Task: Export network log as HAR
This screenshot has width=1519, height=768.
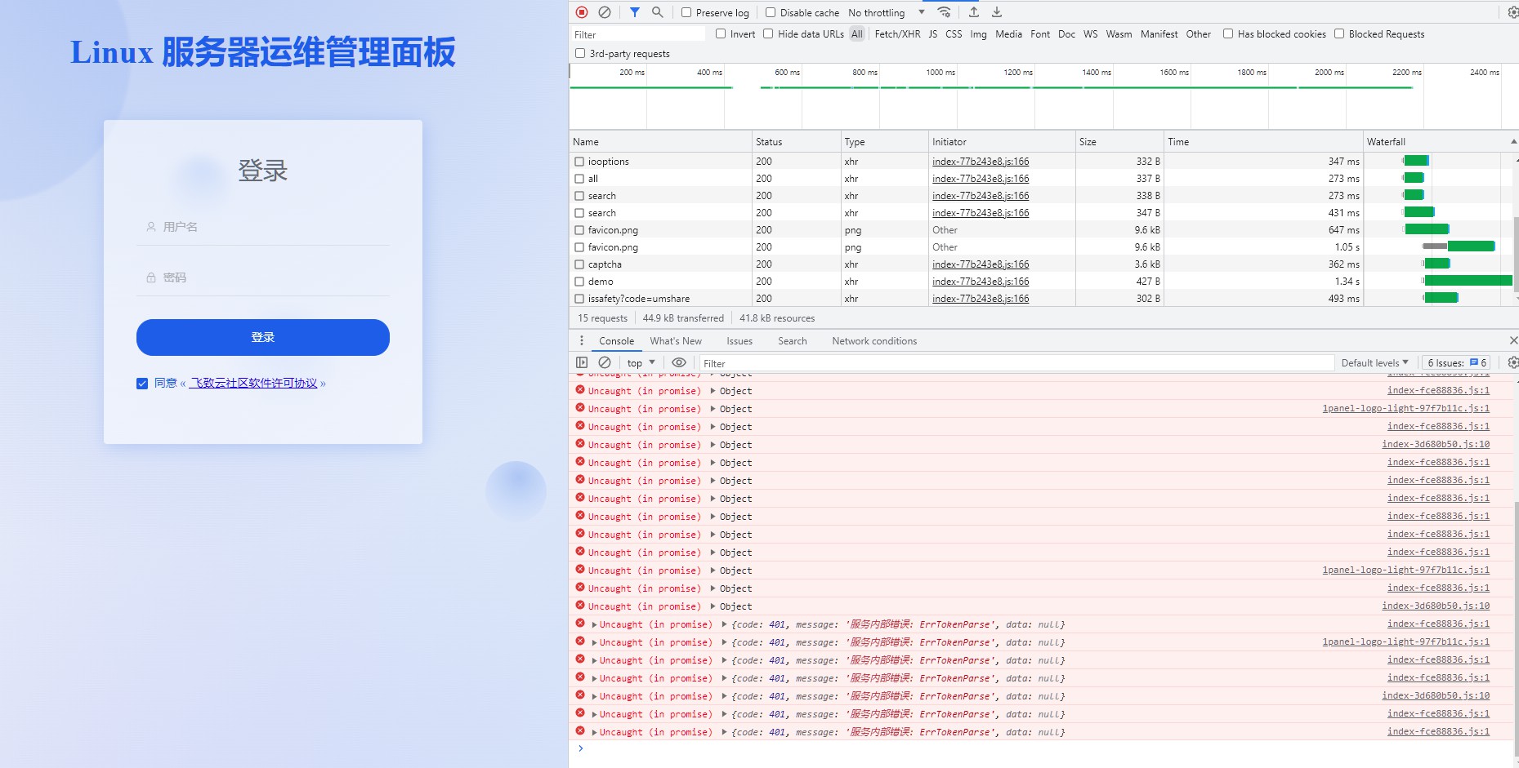Action: (x=995, y=12)
